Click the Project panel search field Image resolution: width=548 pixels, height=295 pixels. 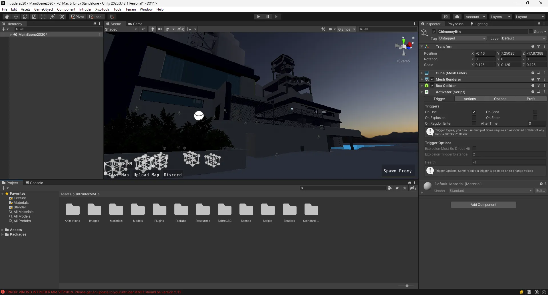tap(342, 188)
